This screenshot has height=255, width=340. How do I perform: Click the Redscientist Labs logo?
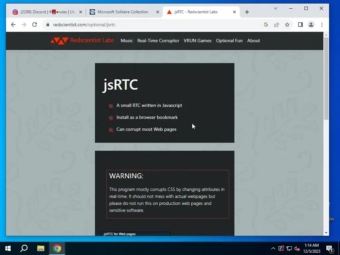[82, 41]
